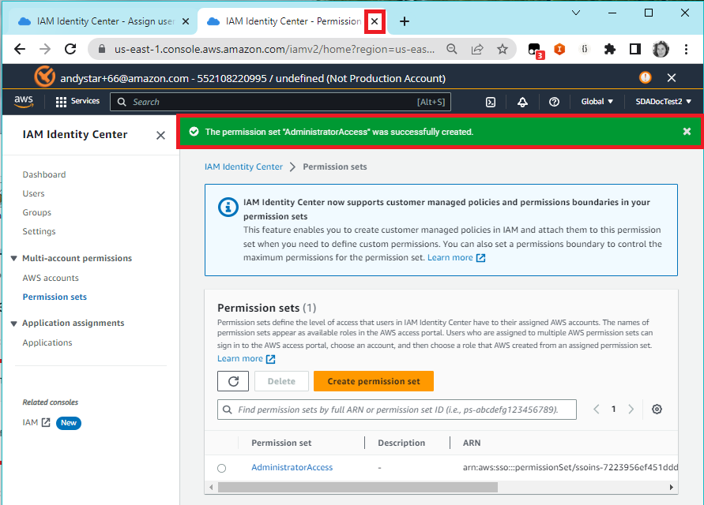
Task: Click the address bar URL
Action: coord(274,49)
